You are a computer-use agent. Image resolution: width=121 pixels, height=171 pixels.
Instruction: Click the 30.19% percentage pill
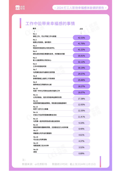(x=81, y=68)
